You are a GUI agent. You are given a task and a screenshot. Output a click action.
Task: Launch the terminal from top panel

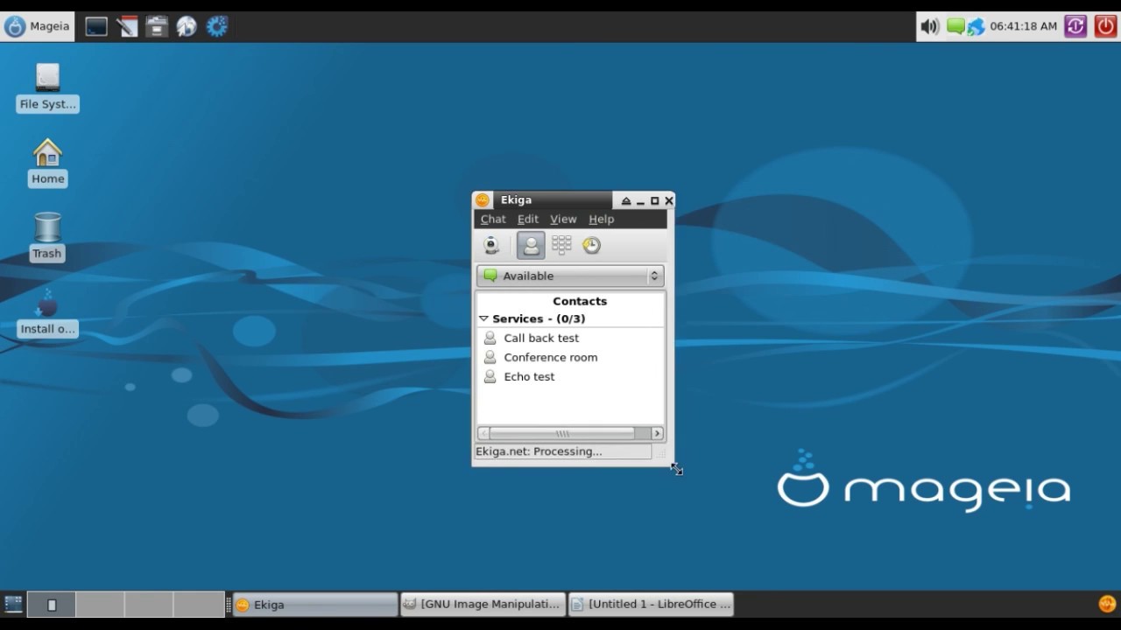point(96,26)
